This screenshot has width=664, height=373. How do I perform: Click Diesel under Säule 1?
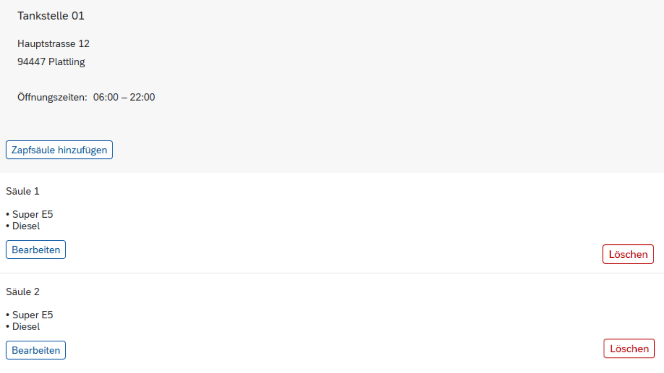click(x=26, y=226)
